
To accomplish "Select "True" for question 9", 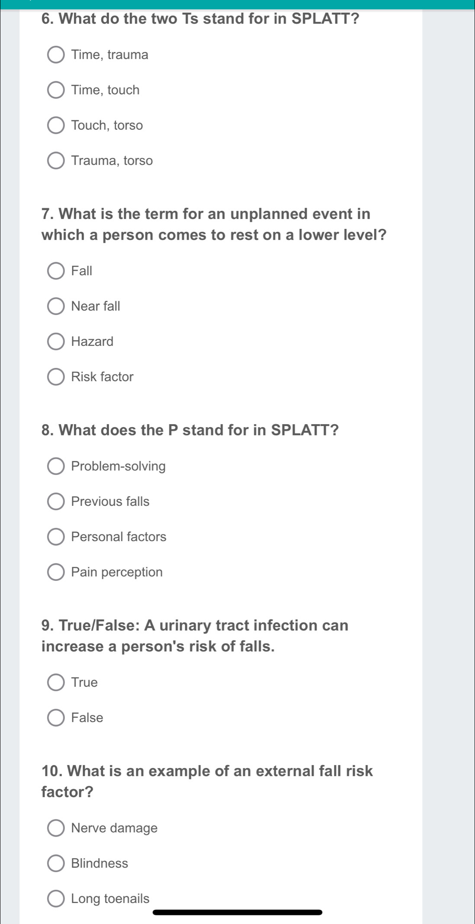I will [x=56, y=682].
